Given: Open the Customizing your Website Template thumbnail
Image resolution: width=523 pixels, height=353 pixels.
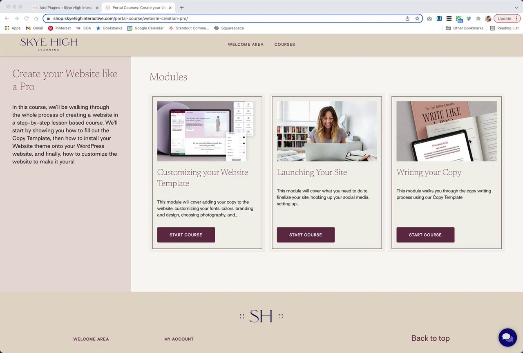Looking at the screenshot, I should click(x=207, y=131).
